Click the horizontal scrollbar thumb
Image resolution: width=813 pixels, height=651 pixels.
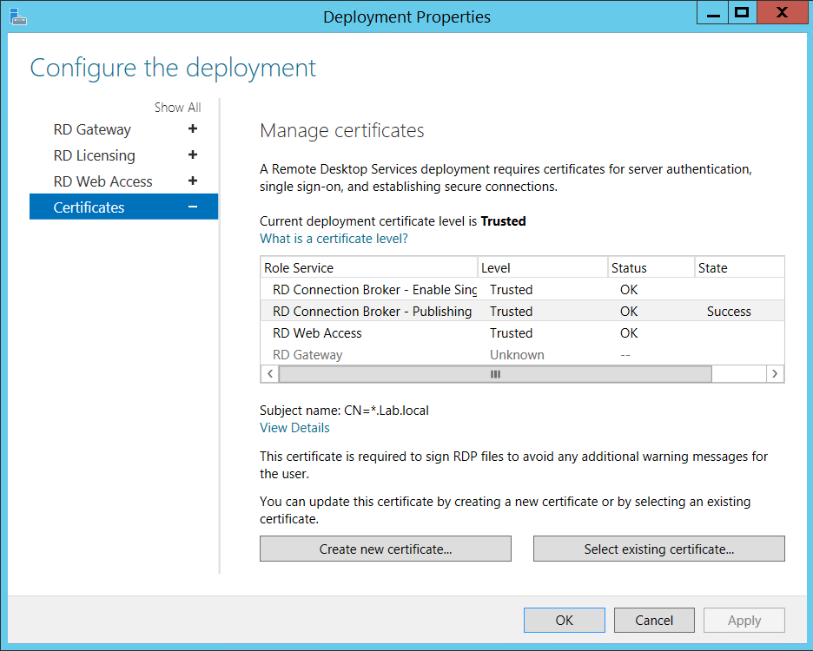click(495, 374)
